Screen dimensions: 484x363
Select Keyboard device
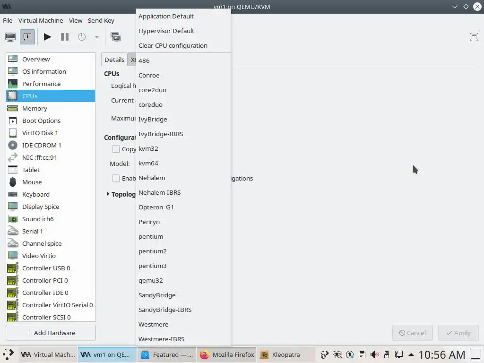(51, 194)
